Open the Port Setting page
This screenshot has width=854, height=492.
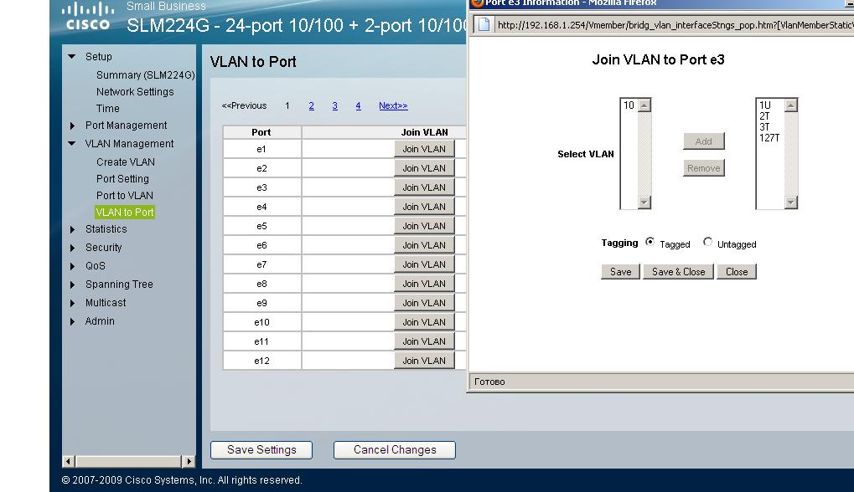click(122, 179)
